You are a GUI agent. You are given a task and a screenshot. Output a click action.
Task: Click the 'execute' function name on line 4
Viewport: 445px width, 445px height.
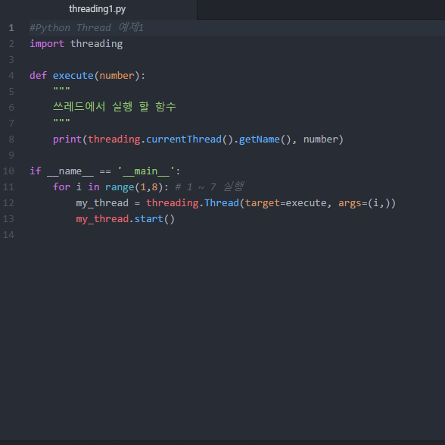(73, 76)
